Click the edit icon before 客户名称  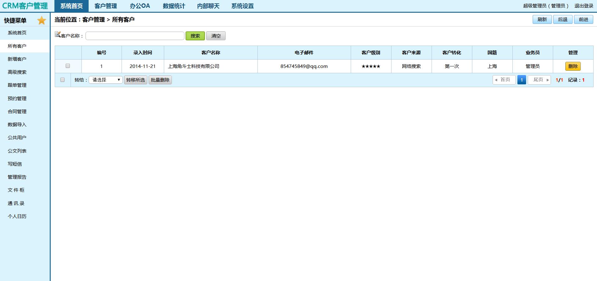pyautogui.click(x=58, y=34)
